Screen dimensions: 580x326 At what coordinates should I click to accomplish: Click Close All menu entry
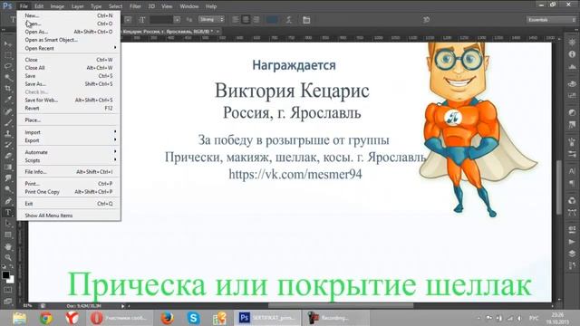coord(69,68)
